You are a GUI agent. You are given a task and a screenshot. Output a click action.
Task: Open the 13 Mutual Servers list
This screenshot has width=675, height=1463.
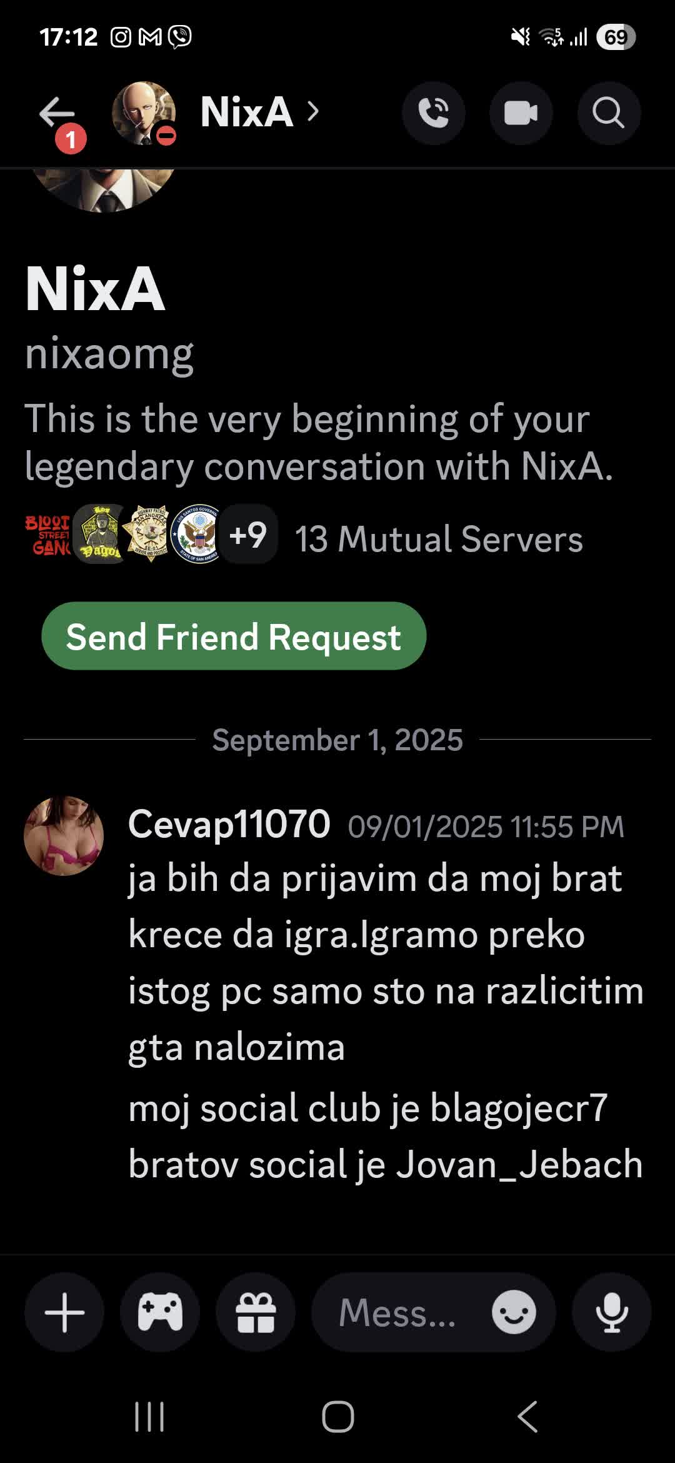coord(439,539)
